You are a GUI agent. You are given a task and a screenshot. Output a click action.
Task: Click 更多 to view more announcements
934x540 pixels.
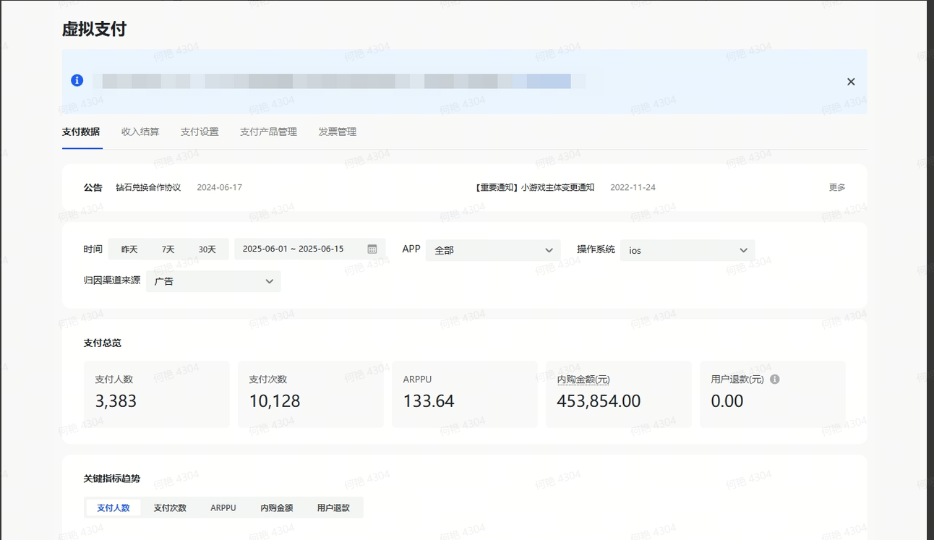point(837,188)
